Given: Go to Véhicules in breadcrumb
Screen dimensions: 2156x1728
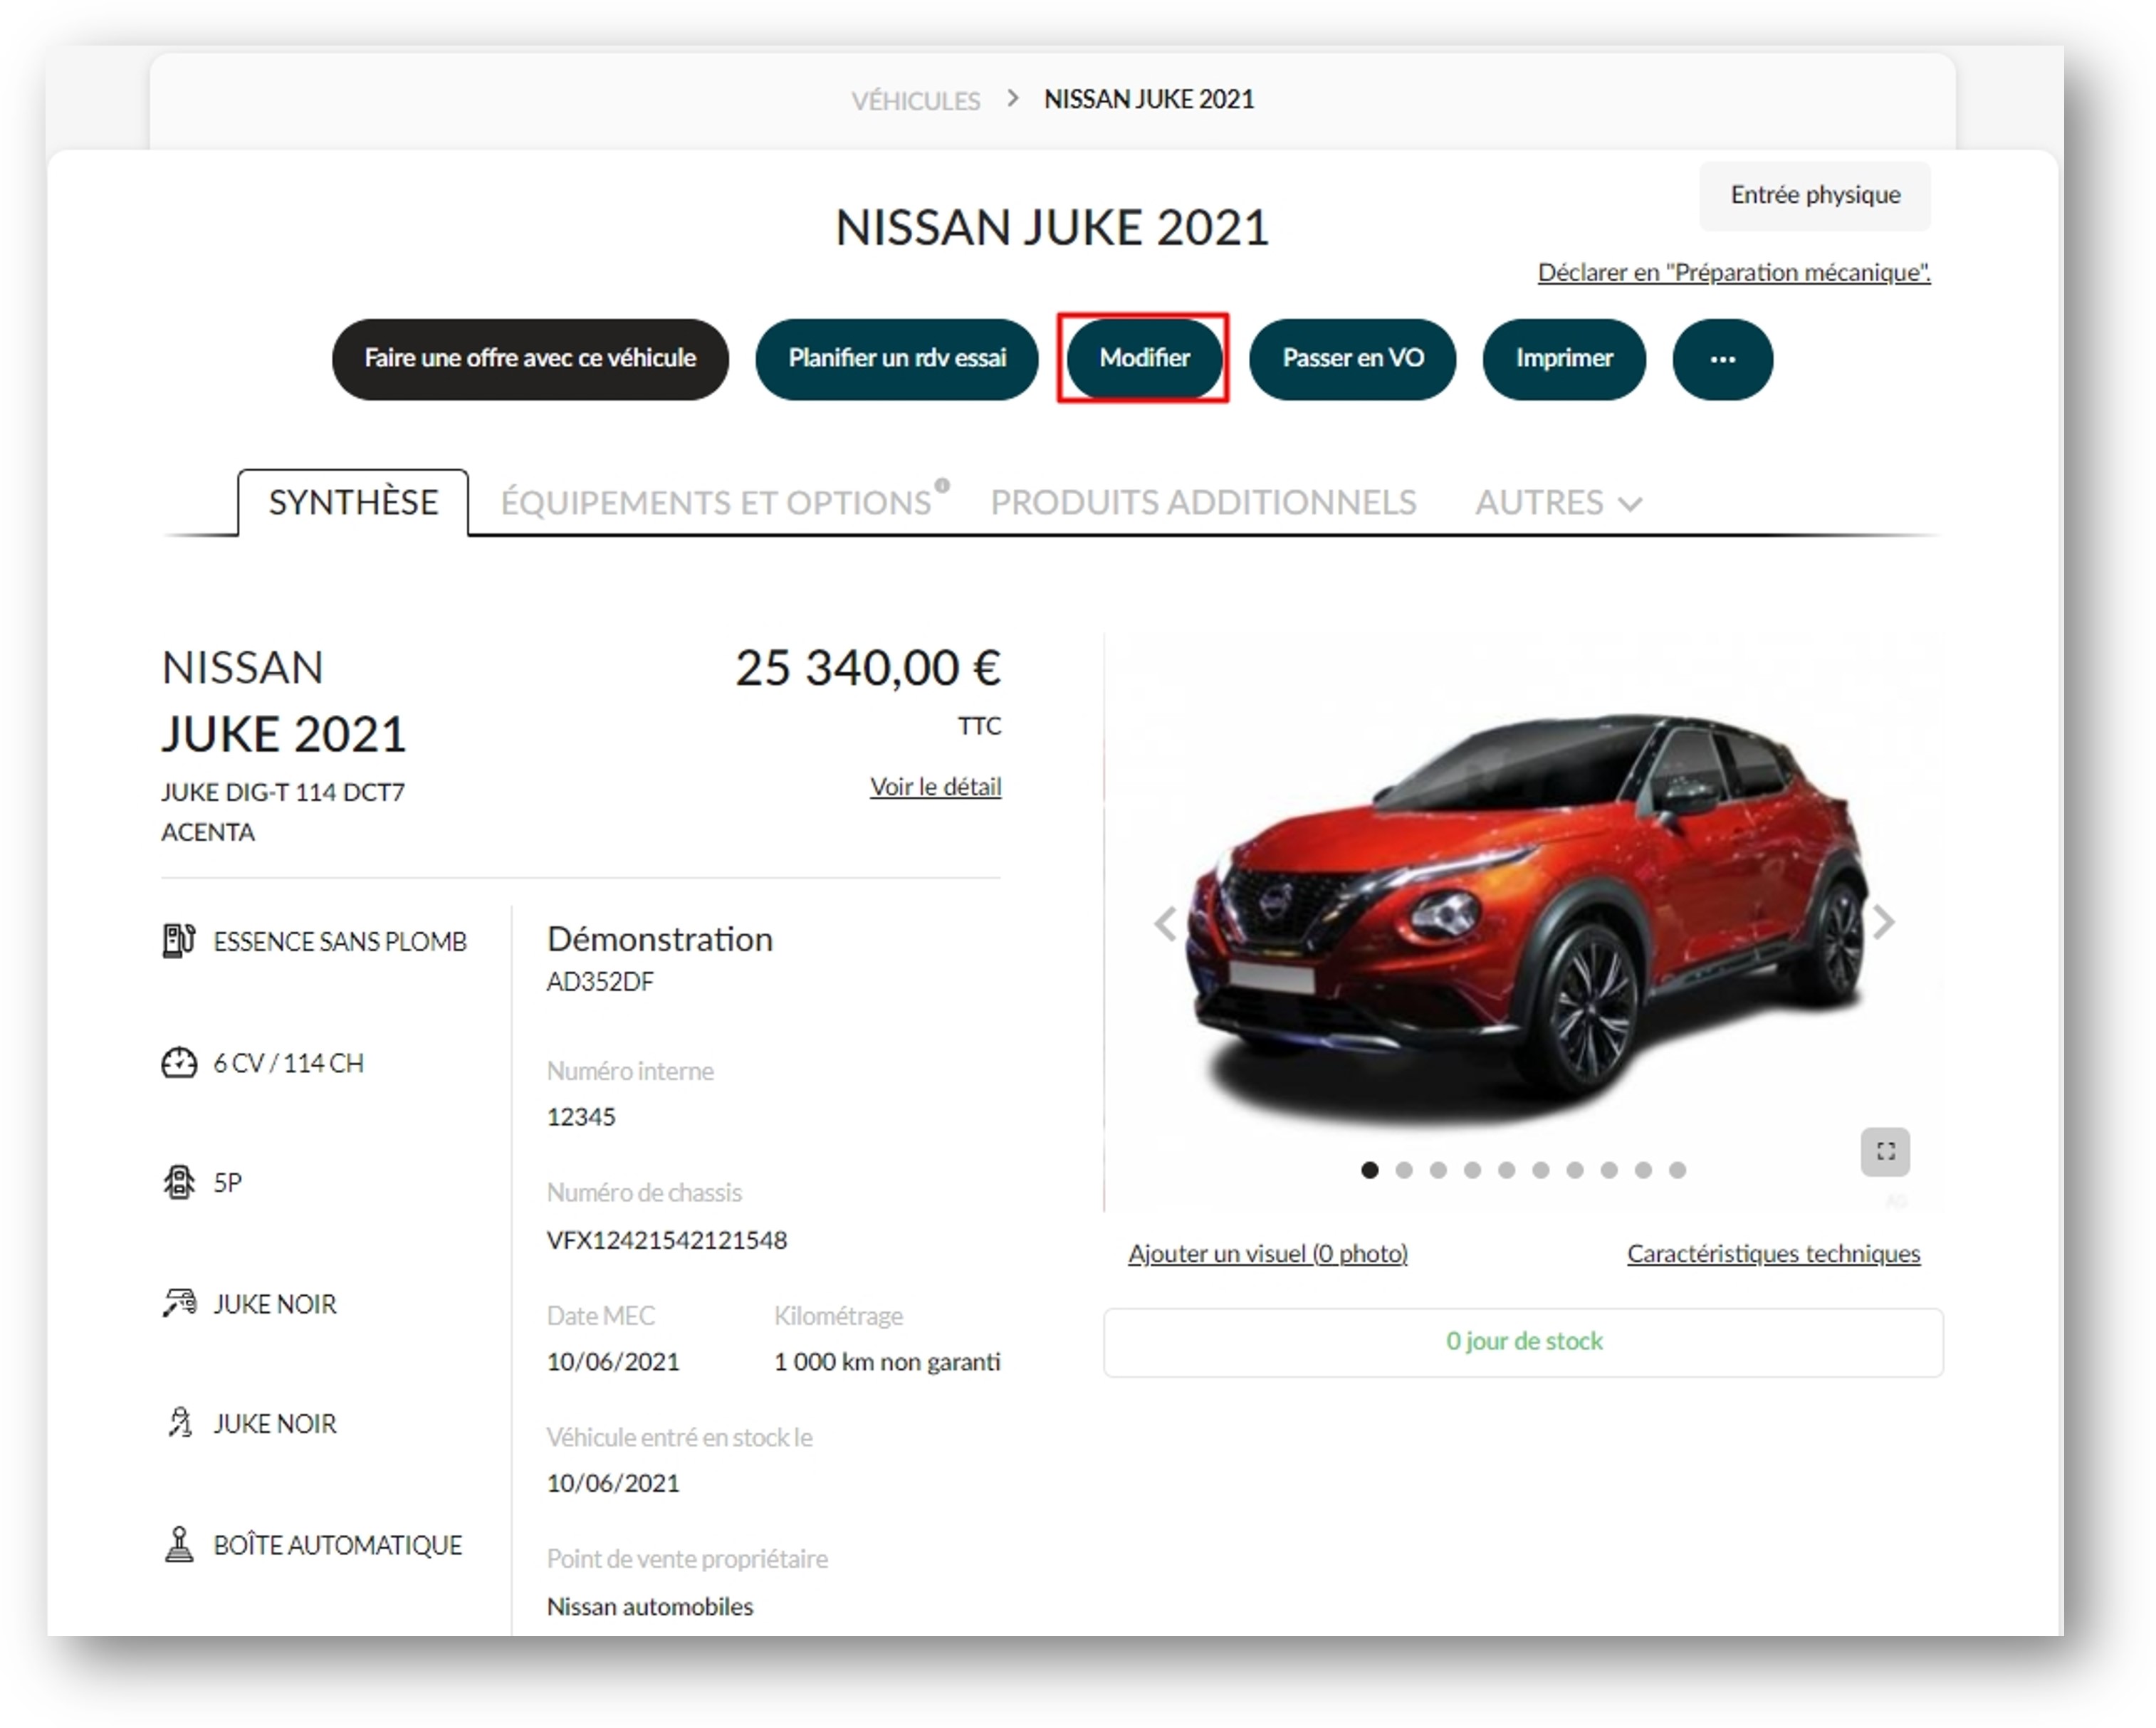Looking at the screenshot, I should [x=915, y=100].
